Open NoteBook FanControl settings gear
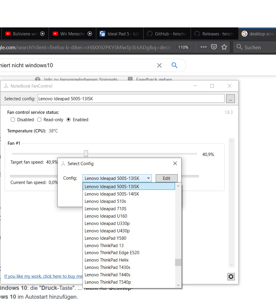The image size is (276, 304). [x=231, y=277]
